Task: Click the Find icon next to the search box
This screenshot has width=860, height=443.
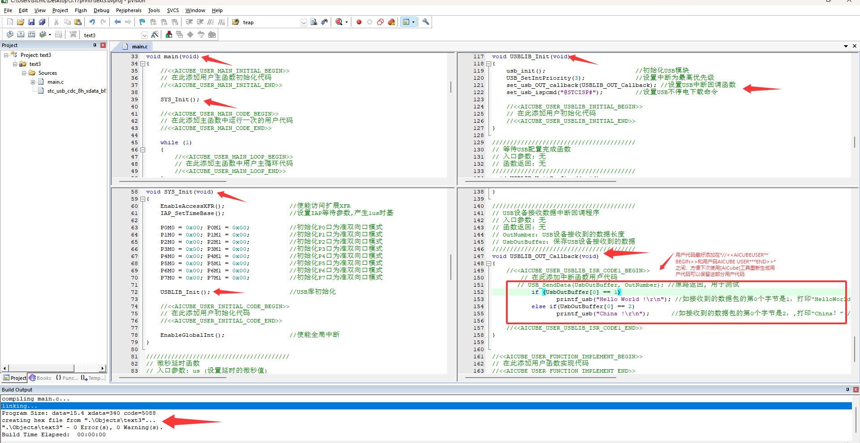Action: [x=314, y=22]
